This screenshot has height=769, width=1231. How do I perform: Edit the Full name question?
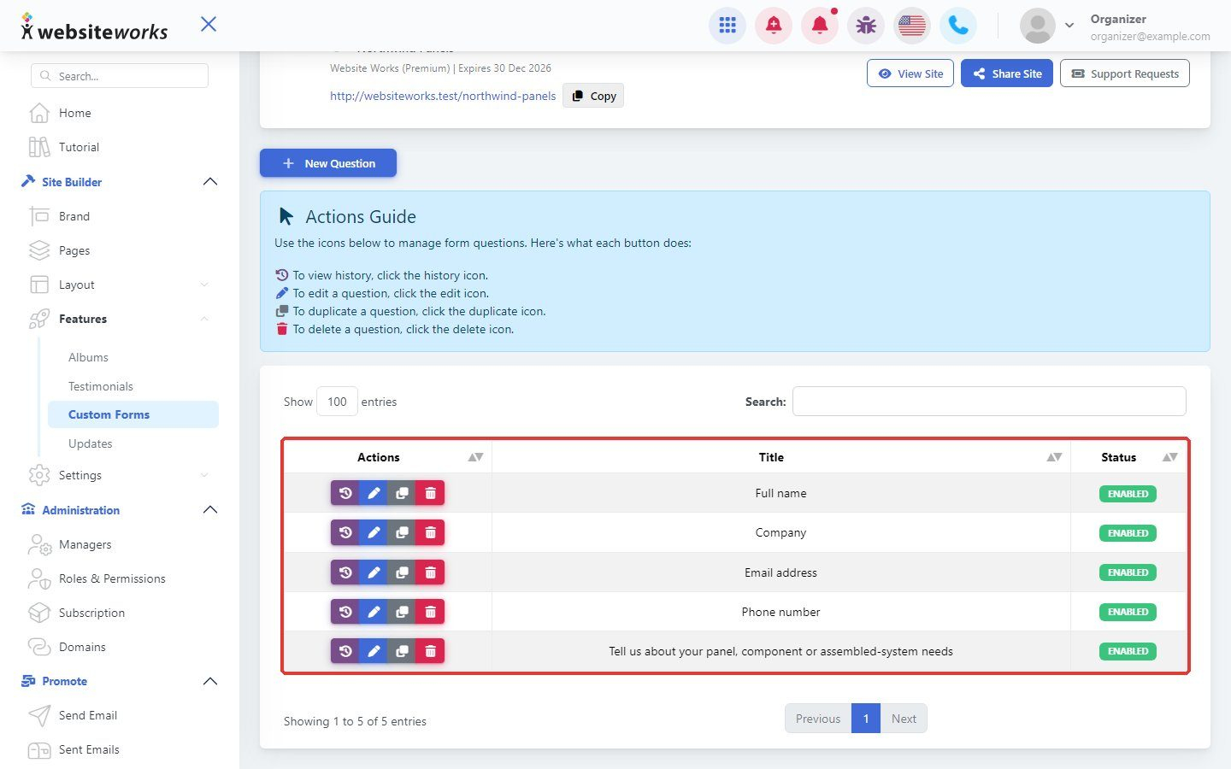coord(374,493)
